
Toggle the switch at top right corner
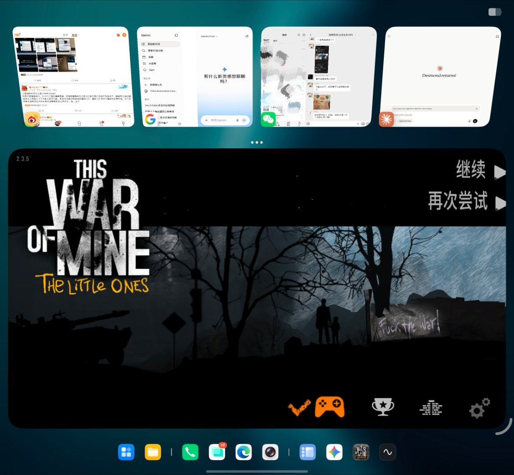tap(495, 12)
